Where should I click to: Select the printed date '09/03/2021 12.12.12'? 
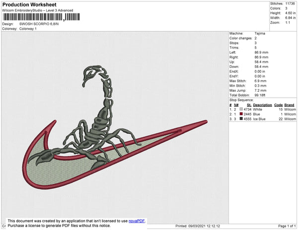(x=204, y=226)
